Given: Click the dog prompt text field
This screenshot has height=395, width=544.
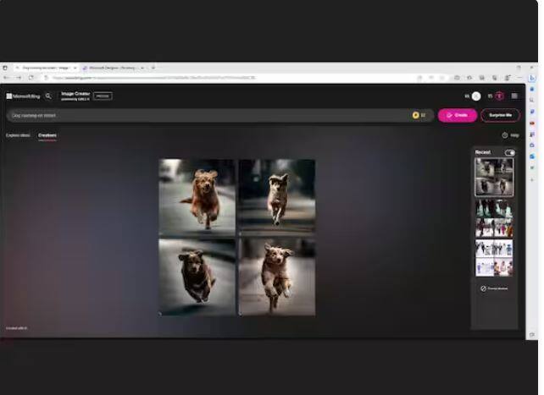Looking at the screenshot, I should pyautogui.click(x=203, y=115).
